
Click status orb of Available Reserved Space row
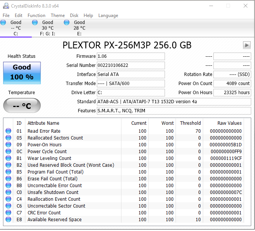click(x=8, y=219)
